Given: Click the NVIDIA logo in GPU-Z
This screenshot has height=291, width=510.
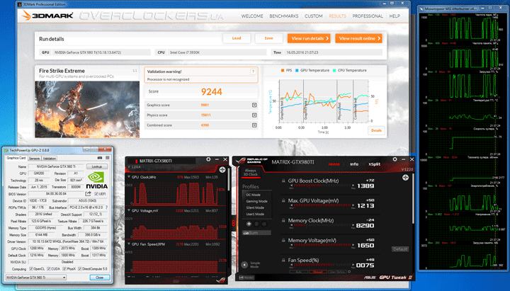Looking at the screenshot, I should (x=96, y=180).
